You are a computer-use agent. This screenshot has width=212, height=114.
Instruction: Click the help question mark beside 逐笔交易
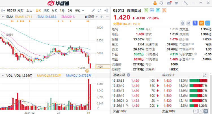tap(129, 75)
